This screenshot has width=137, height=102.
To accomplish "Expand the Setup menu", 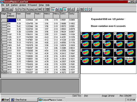I will point(41,5).
